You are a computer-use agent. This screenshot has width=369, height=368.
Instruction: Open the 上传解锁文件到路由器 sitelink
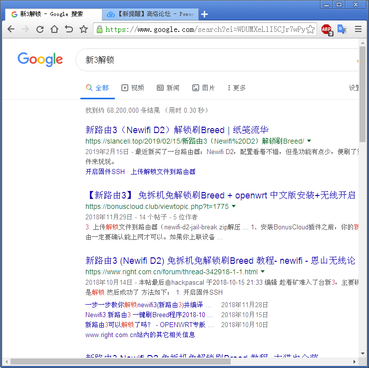pyautogui.click(x=163, y=172)
